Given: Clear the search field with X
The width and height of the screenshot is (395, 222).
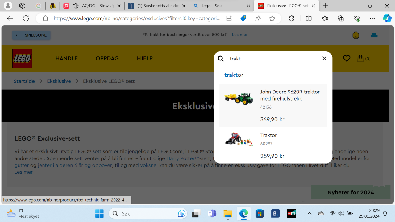Looking at the screenshot, I should pos(324,59).
